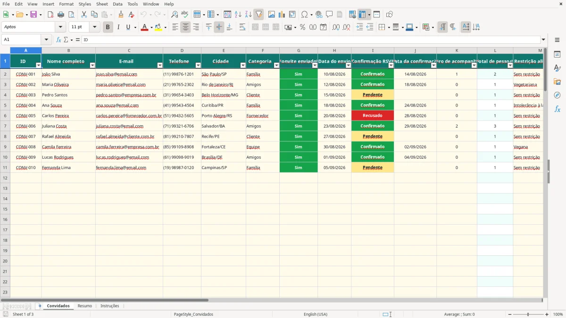
Task: Apply the red font color swatch
Action: tap(144, 27)
